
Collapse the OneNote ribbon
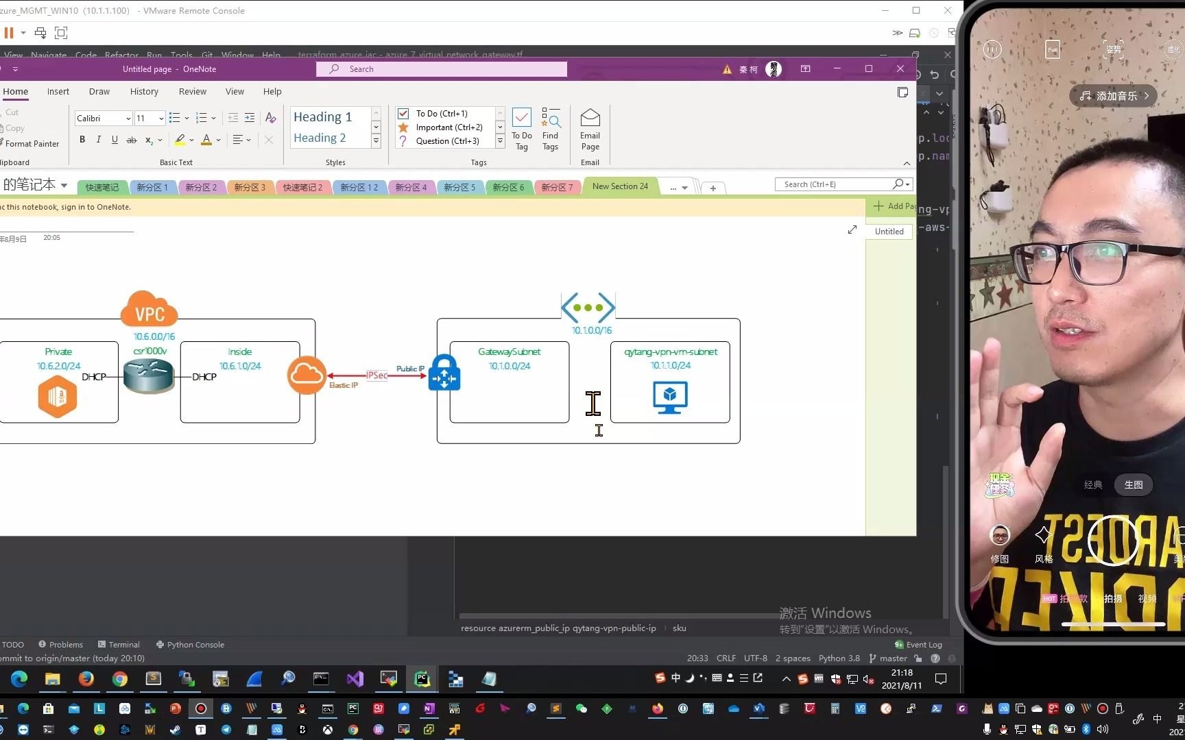(907, 163)
